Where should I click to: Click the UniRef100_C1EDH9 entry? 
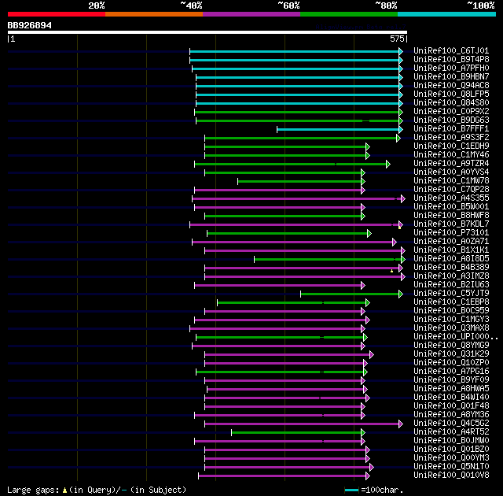[x=451, y=146]
